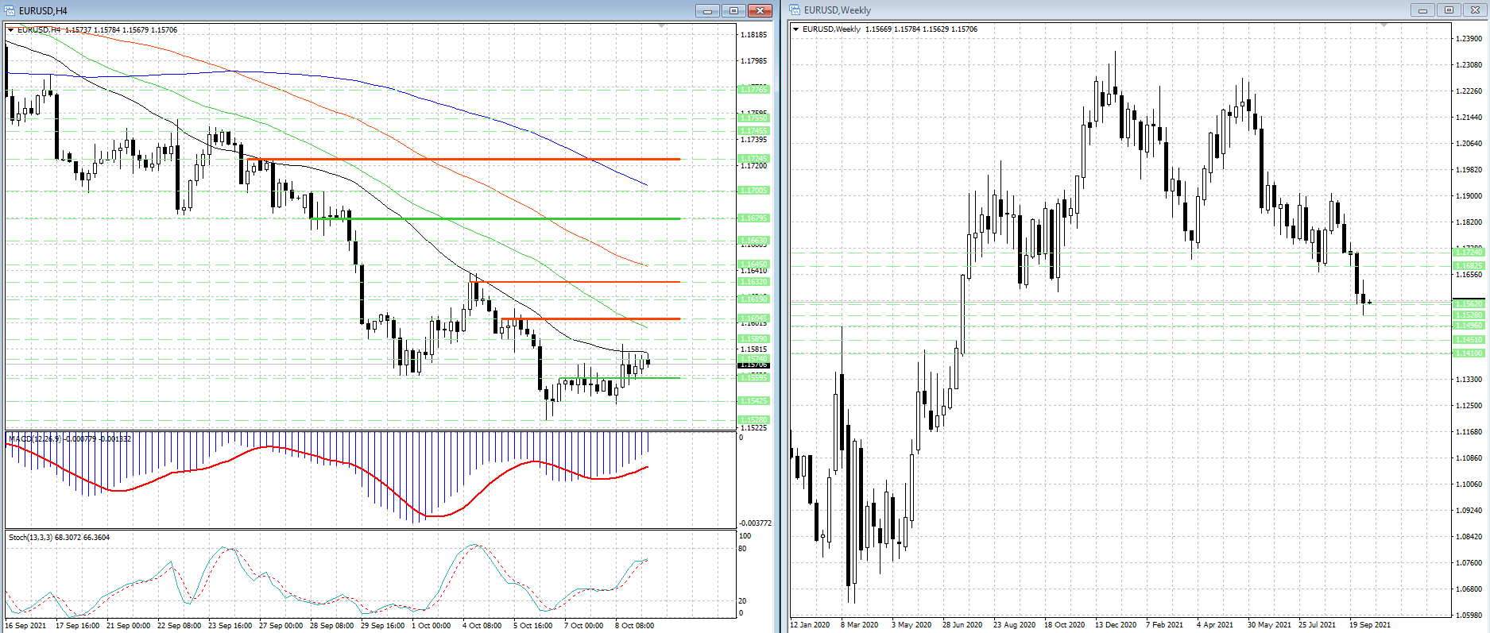Click the green 1.16045 level label
Viewport: 1490px width, 633px height.
point(754,318)
